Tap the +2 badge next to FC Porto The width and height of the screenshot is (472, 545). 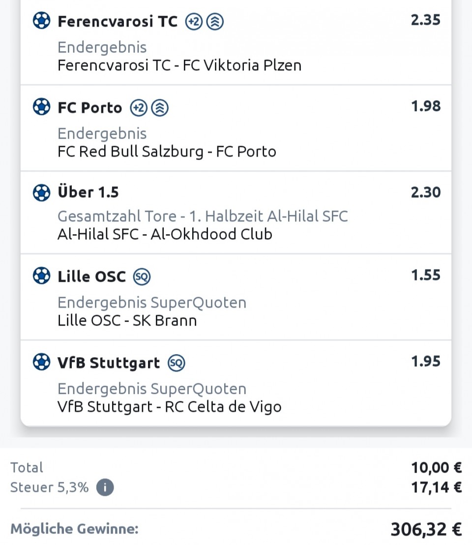(139, 108)
